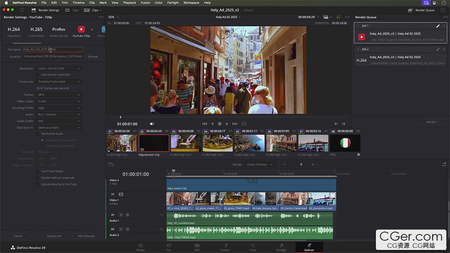Enable Upload directly to YouTube checkbox

click(x=38, y=184)
